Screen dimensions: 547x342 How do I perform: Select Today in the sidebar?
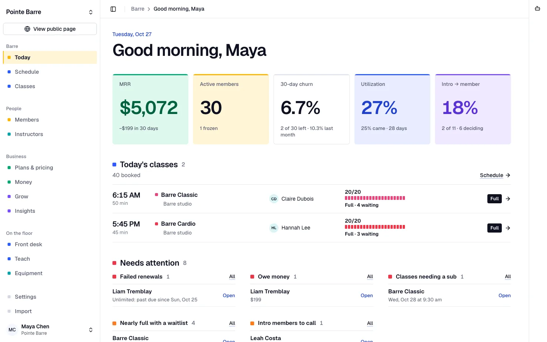point(50,57)
